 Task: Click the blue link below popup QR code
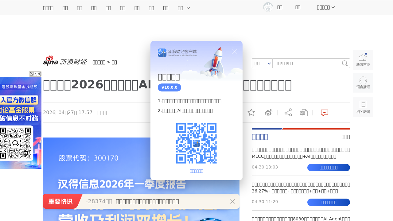pos(196,171)
